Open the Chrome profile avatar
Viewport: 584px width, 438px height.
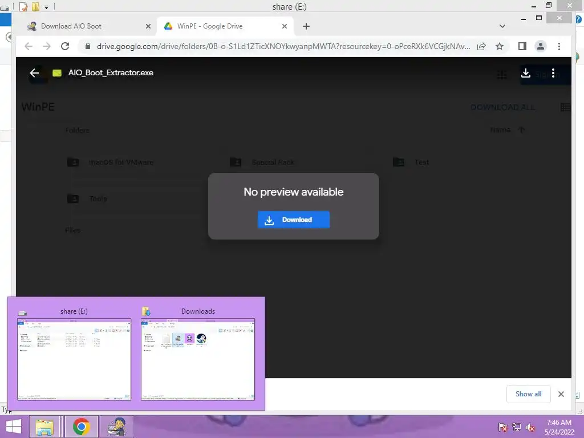tap(541, 46)
